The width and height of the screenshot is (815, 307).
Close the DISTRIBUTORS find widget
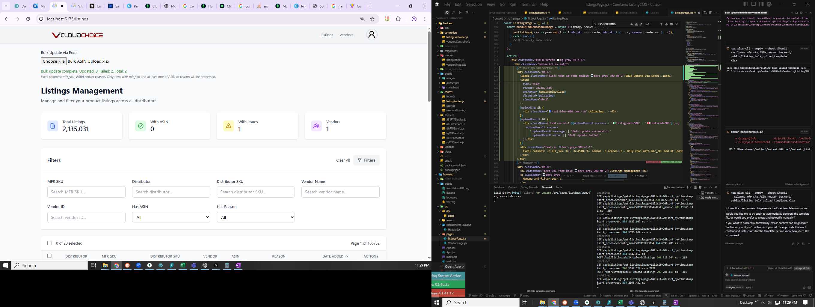[x=677, y=24]
